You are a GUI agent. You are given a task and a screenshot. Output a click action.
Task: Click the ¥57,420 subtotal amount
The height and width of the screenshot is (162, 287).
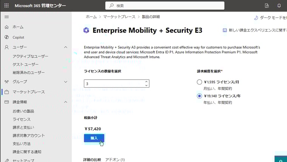pos(93,129)
